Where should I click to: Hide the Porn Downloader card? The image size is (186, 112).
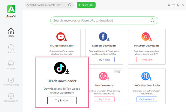(x=118, y=72)
